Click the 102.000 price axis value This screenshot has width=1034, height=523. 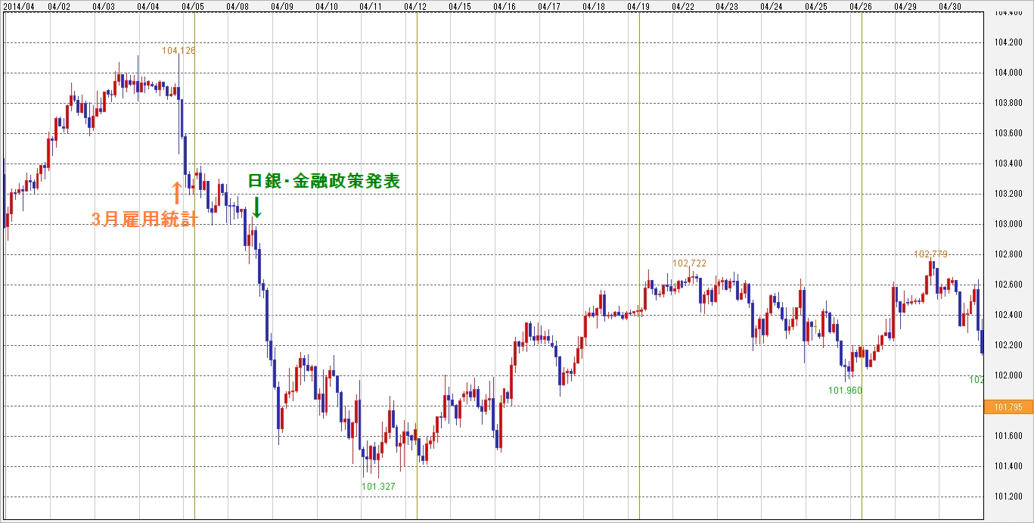[x=1008, y=375]
